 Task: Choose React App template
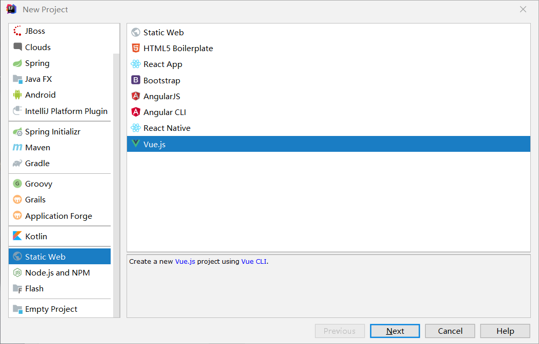tap(328, 64)
